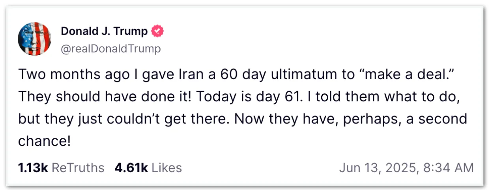Viewport: 490px width, 190px height.
Task: Open the flag-painted profile avatar
Action: (x=34, y=39)
